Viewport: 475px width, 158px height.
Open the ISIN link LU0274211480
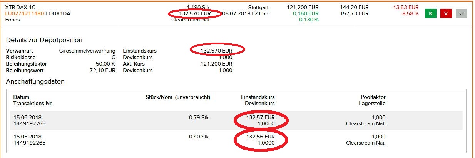click(x=24, y=13)
